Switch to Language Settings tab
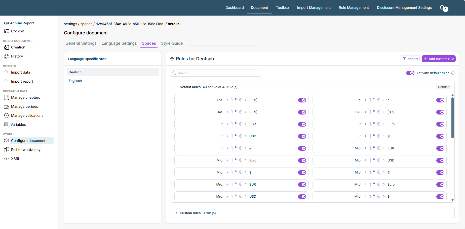Image resolution: width=465 pixels, height=229 pixels. (119, 43)
